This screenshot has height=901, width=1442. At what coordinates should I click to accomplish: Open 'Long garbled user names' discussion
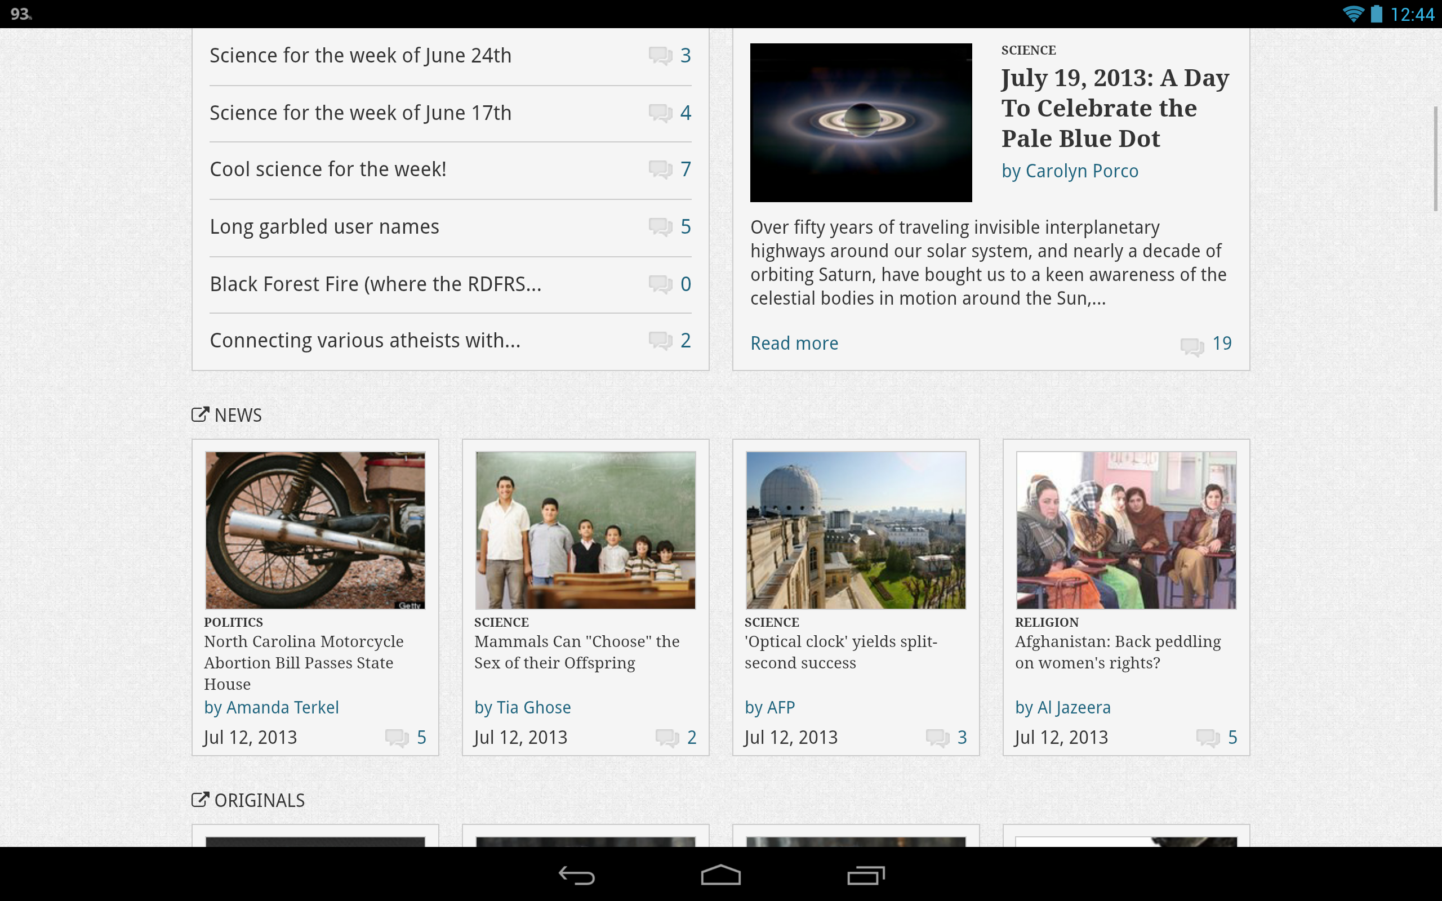[x=324, y=226]
